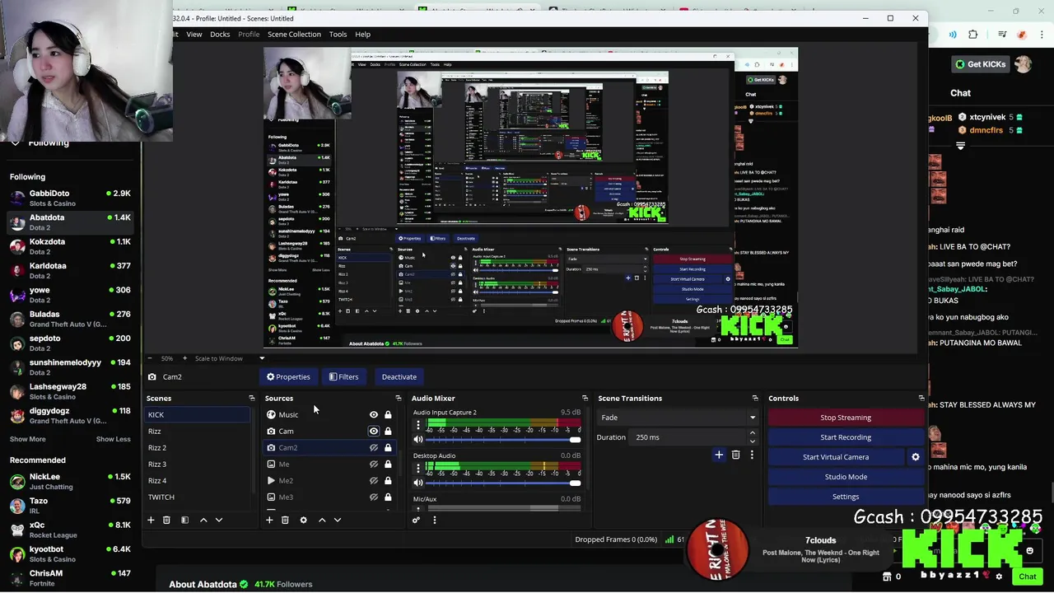This screenshot has height=593, width=1054.
Task: Unlock the Cam2 source lock
Action: pos(388,447)
